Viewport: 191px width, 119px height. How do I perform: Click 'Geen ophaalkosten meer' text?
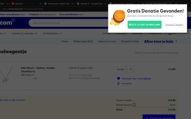point(71,15)
